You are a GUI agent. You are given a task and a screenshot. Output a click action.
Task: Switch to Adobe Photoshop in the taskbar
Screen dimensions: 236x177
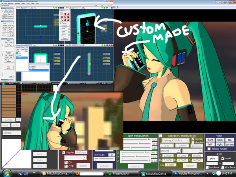(188, 173)
